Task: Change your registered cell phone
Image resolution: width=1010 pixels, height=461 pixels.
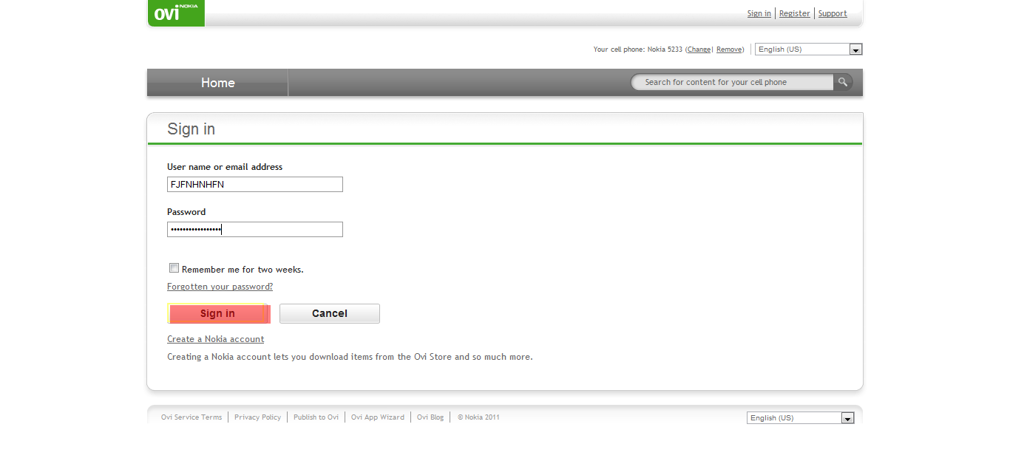Action: click(x=698, y=49)
